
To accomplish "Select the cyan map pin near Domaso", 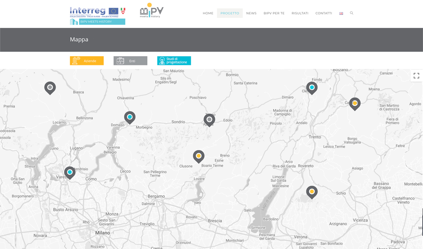I will [x=130, y=118].
